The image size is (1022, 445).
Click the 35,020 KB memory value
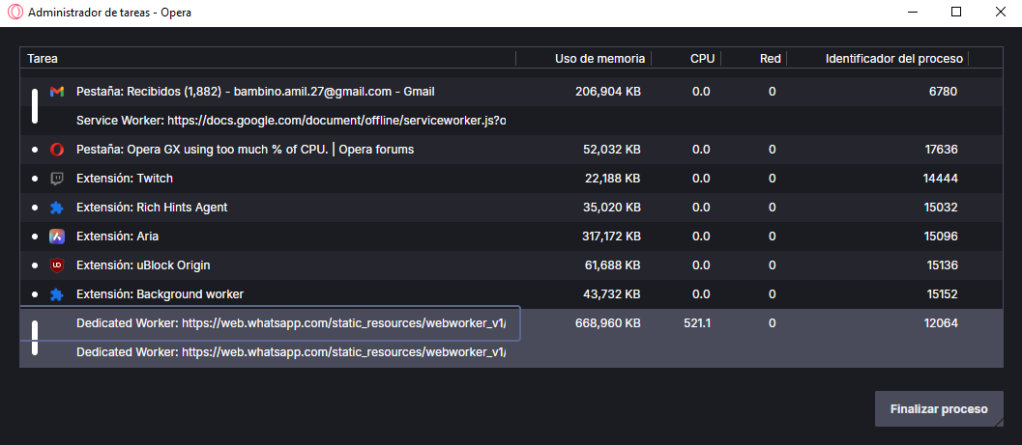click(x=611, y=208)
